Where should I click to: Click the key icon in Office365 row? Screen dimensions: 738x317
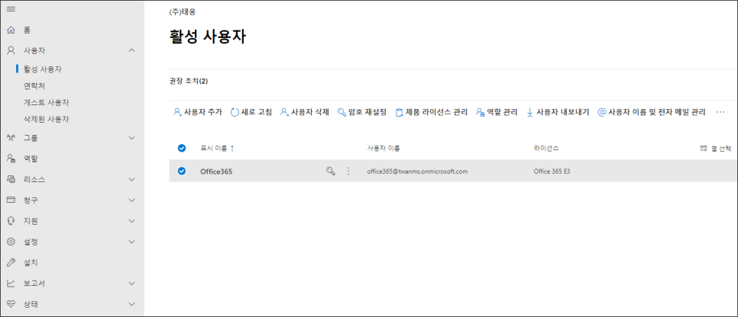[x=331, y=171]
